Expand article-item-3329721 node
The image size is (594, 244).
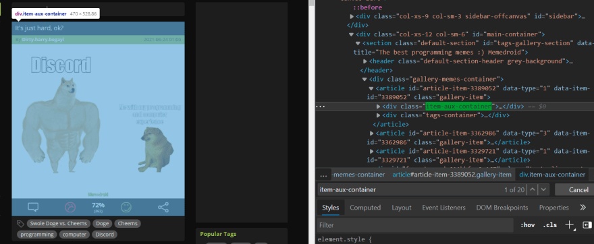372,151
